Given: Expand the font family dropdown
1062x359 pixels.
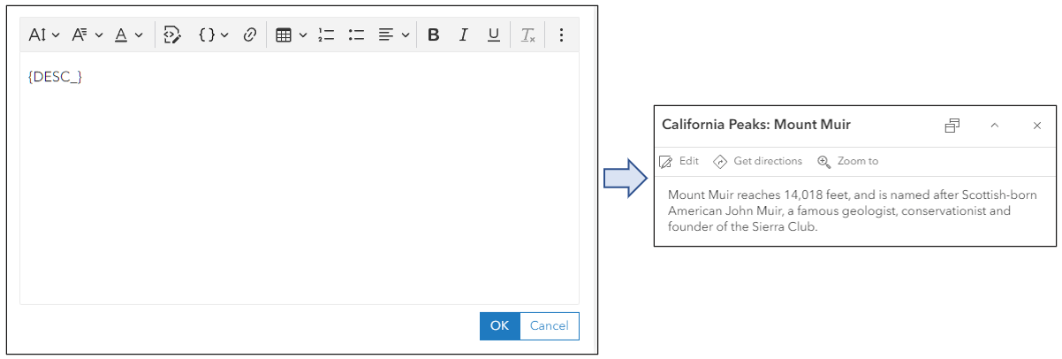Looking at the screenshot, I should click(87, 35).
